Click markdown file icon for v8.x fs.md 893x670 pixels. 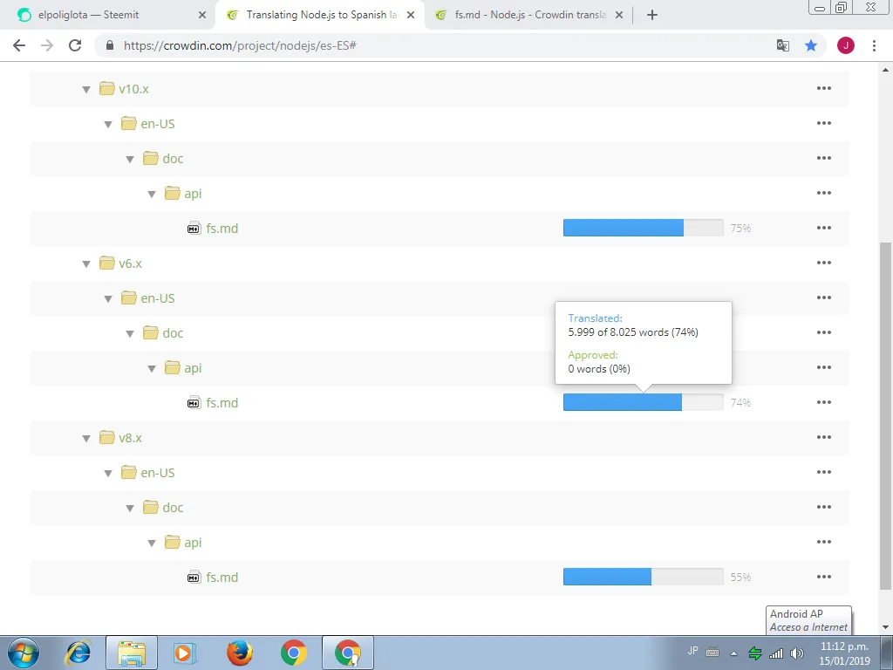coord(194,577)
